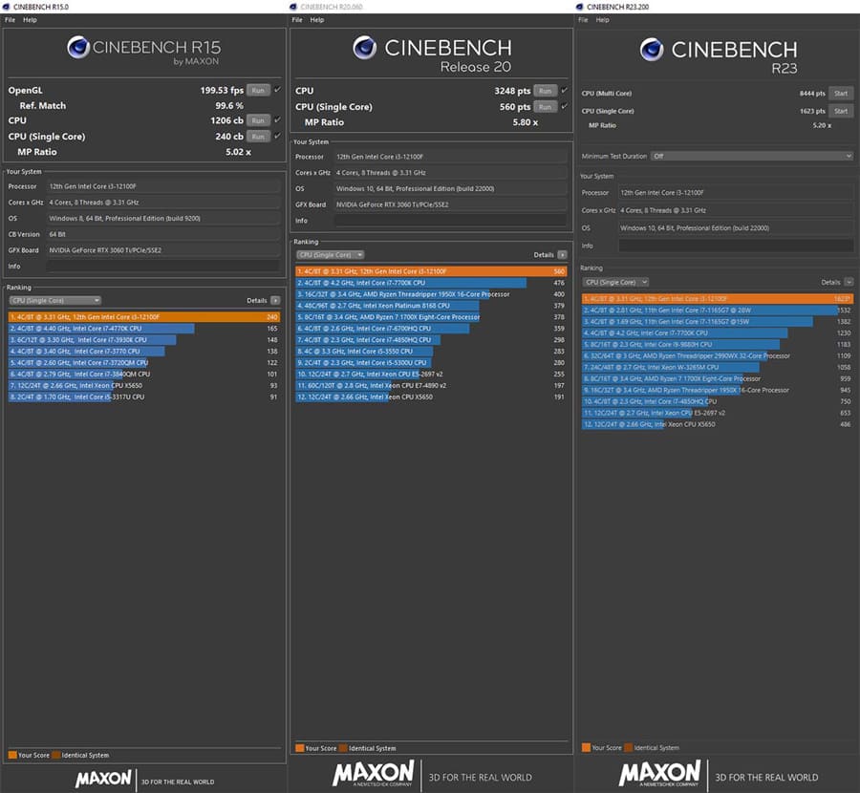
Task: Click the orange Your Score swatch in R23
Action: pyautogui.click(x=587, y=747)
